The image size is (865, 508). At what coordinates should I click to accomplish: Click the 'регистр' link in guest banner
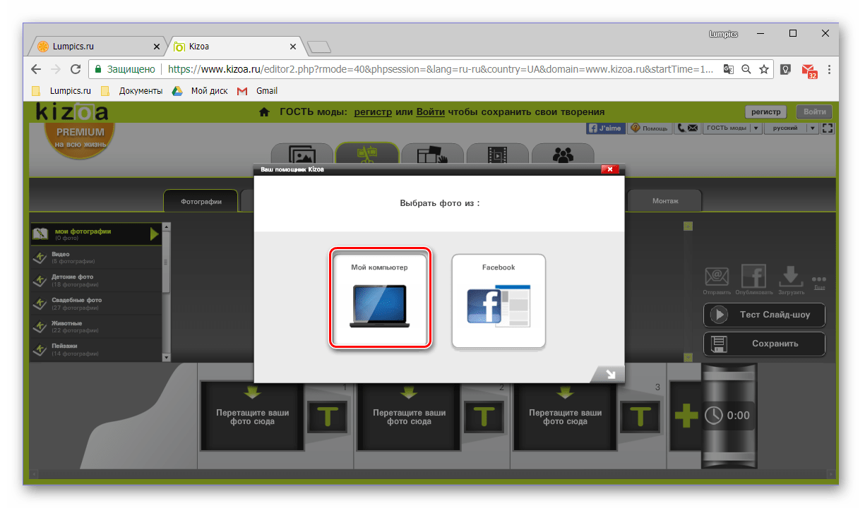click(x=373, y=111)
